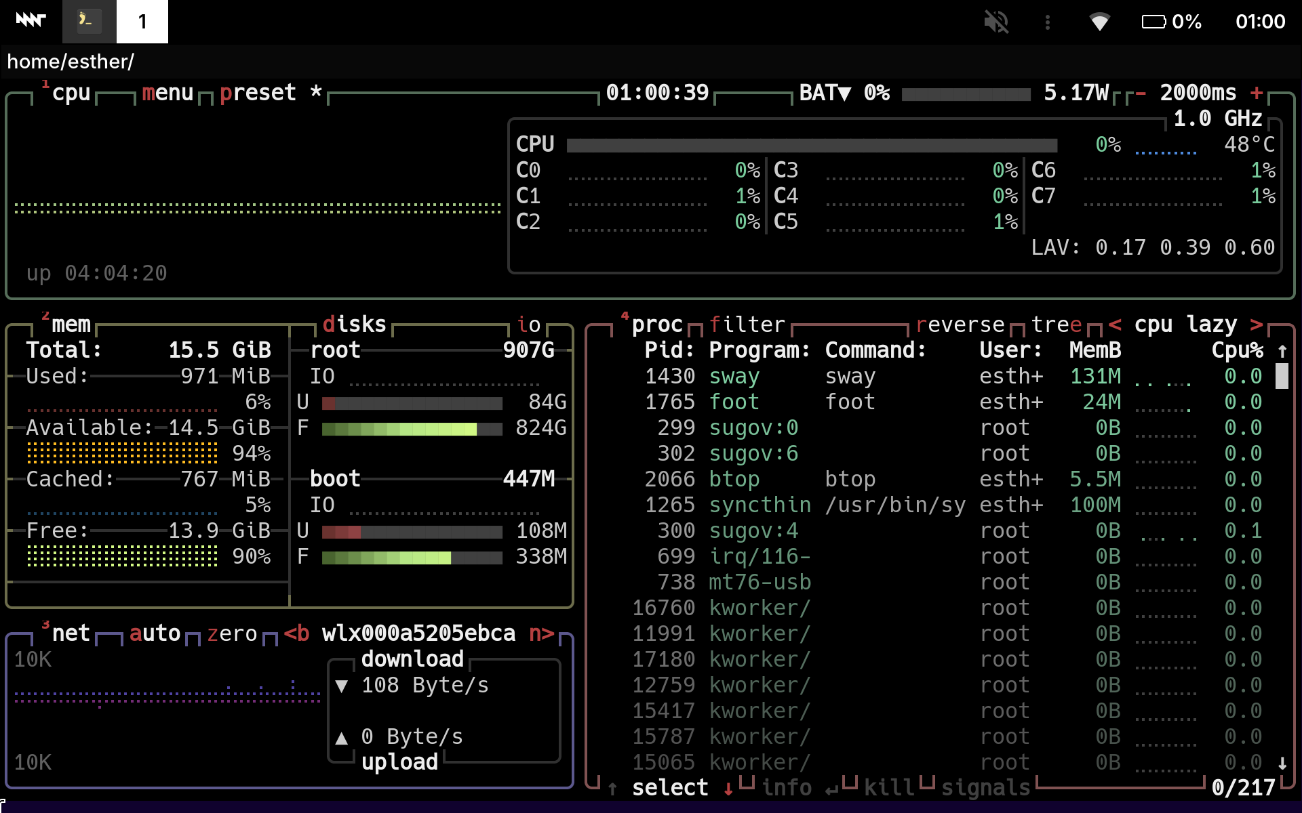Viewport: 1302px width, 813px height.
Task: Click the BAT battery indicator dropdown arrow
Action: (x=844, y=93)
